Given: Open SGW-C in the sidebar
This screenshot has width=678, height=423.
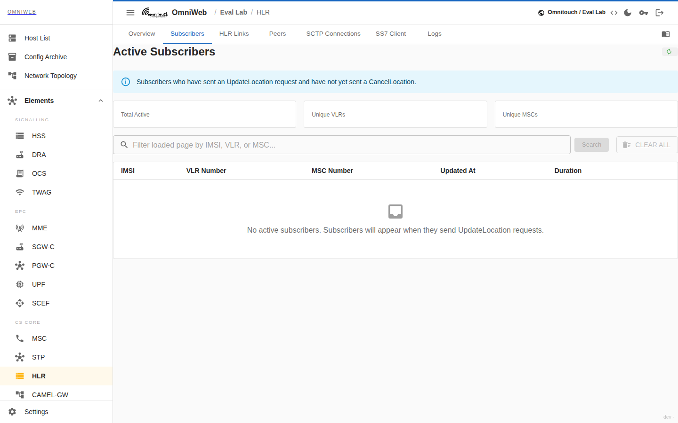Looking at the screenshot, I should [x=56, y=247].
